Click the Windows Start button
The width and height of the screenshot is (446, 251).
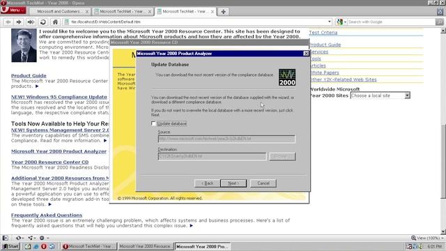pos(10,246)
